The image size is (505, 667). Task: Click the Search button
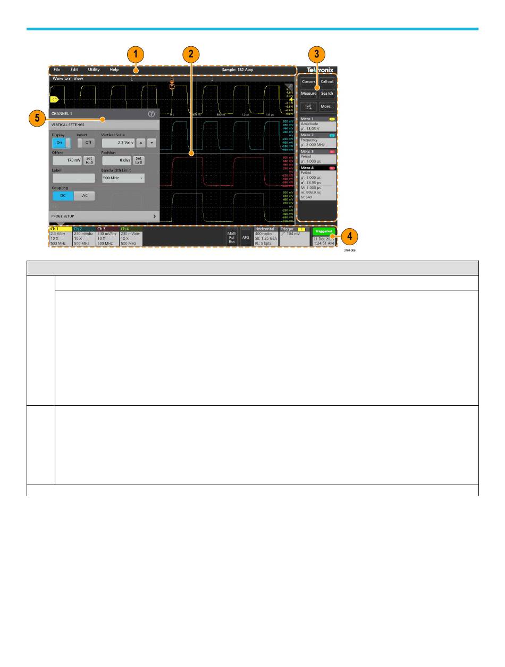(327, 93)
